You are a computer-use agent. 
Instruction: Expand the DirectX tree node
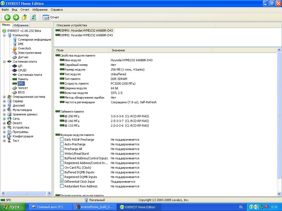(4, 123)
